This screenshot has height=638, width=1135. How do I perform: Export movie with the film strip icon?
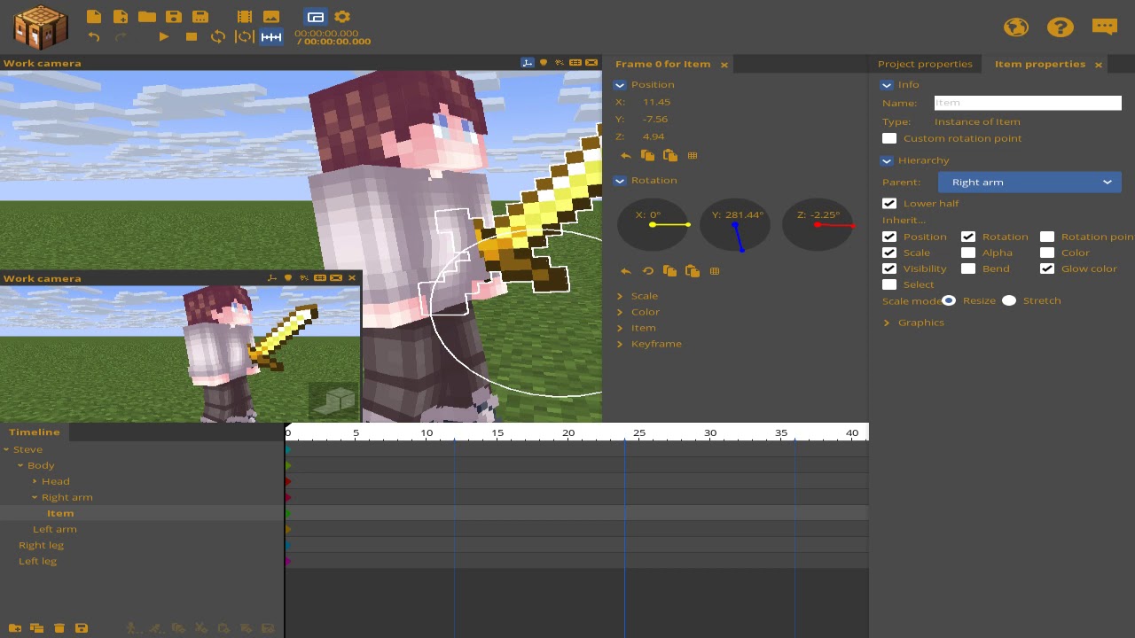click(245, 17)
